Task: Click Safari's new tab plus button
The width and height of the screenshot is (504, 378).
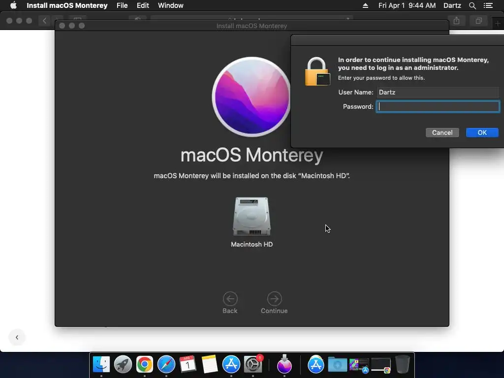Action: [498, 24]
